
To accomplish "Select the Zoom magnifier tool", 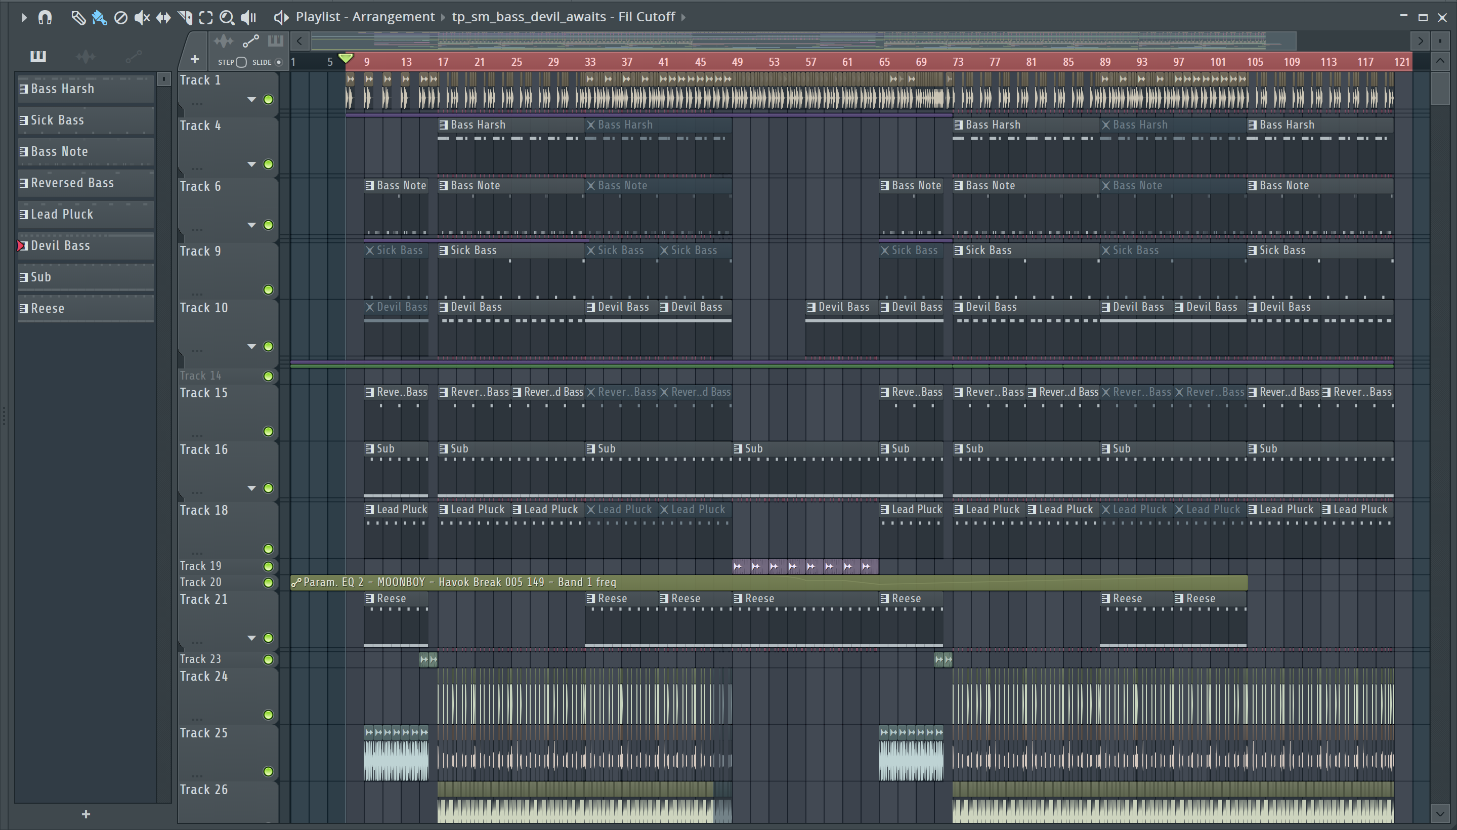I will 227,18.
